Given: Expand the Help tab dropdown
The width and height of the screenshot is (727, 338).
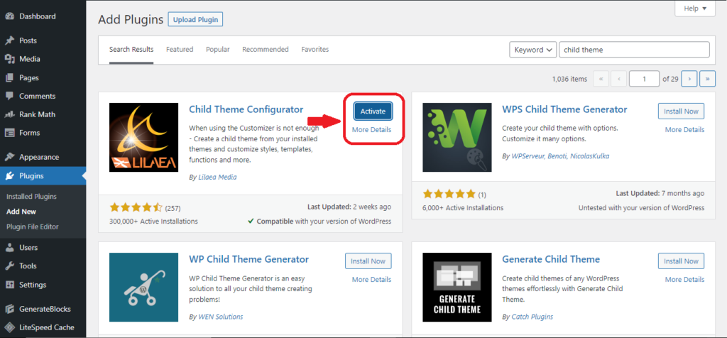Looking at the screenshot, I should click(x=695, y=9).
